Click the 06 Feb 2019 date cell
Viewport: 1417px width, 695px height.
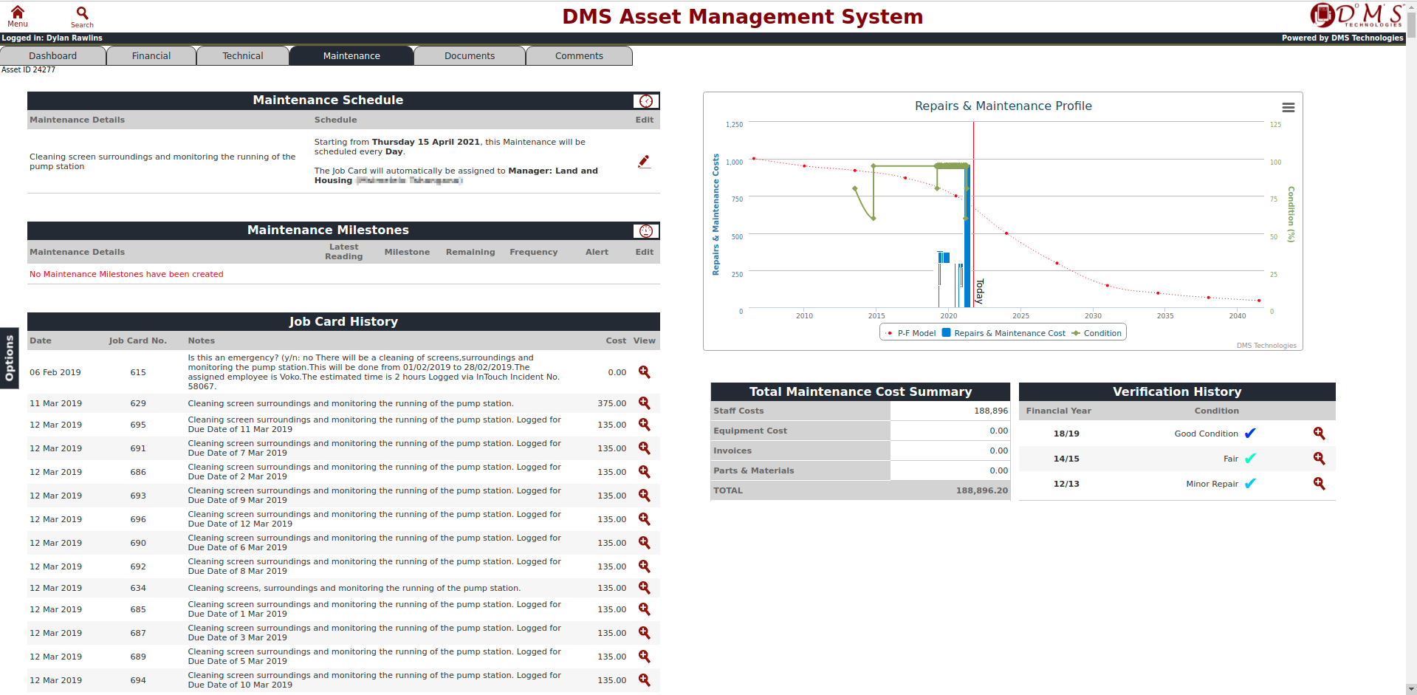55,372
